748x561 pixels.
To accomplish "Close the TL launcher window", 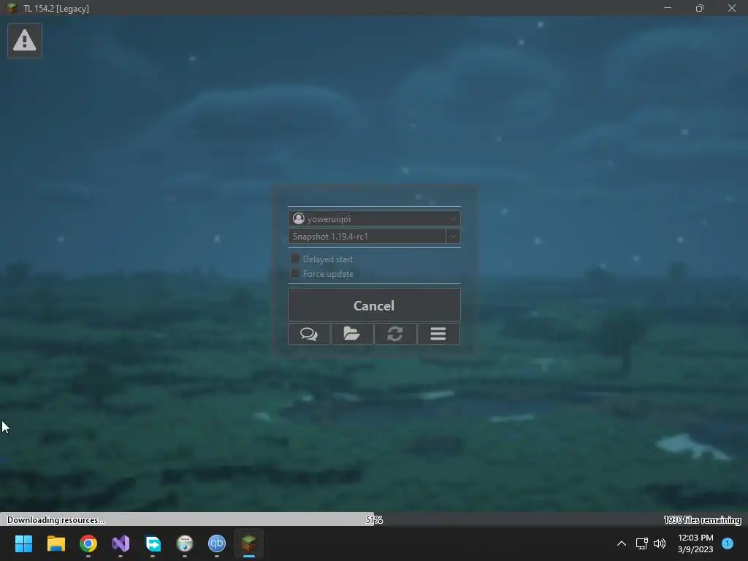I will pyautogui.click(x=732, y=8).
